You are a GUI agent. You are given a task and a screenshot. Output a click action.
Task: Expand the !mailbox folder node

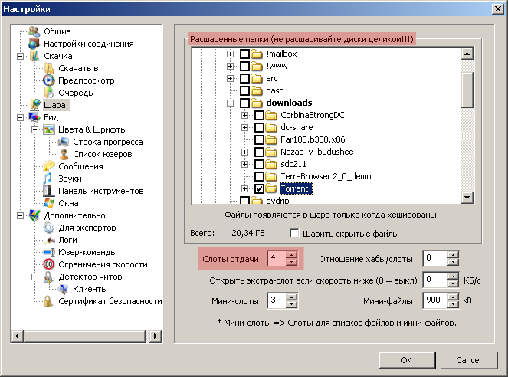click(230, 54)
